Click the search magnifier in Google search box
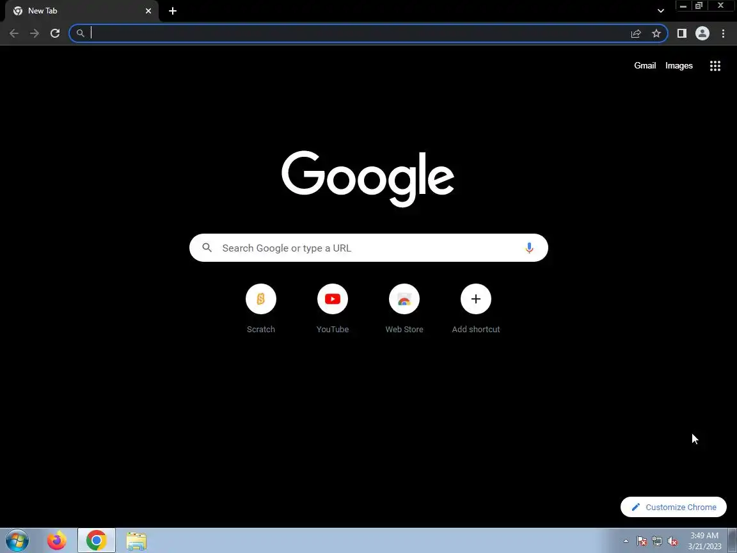The width and height of the screenshot is (737, 553). pos(207,248)
